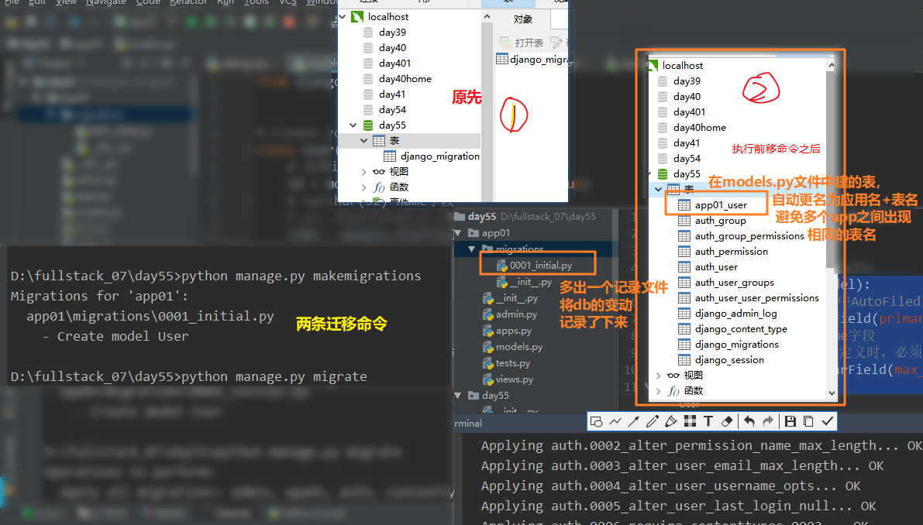
Task: Select the arrow annotation tool
Action: (633, 421)
